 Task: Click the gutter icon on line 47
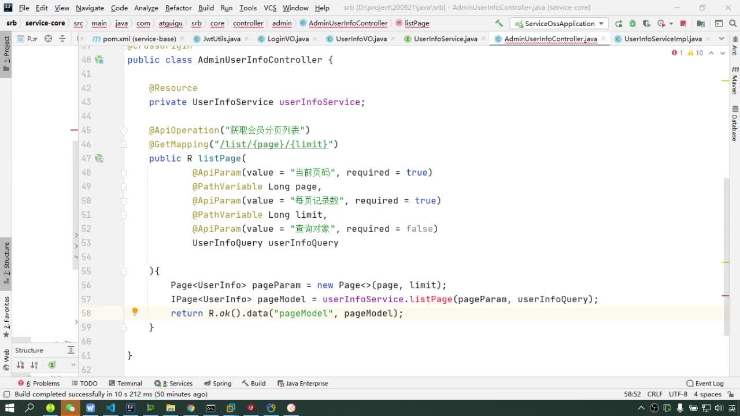99,158
